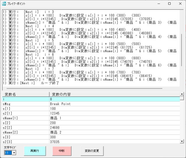The image size is (186, 158).
Task: Click the 変数名 column header
Action: click(26, 94)
